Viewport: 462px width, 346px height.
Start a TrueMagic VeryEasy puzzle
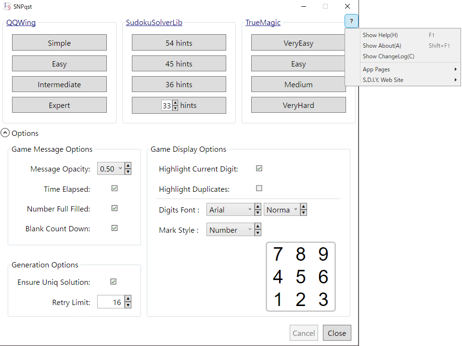[x=298, y=43]
